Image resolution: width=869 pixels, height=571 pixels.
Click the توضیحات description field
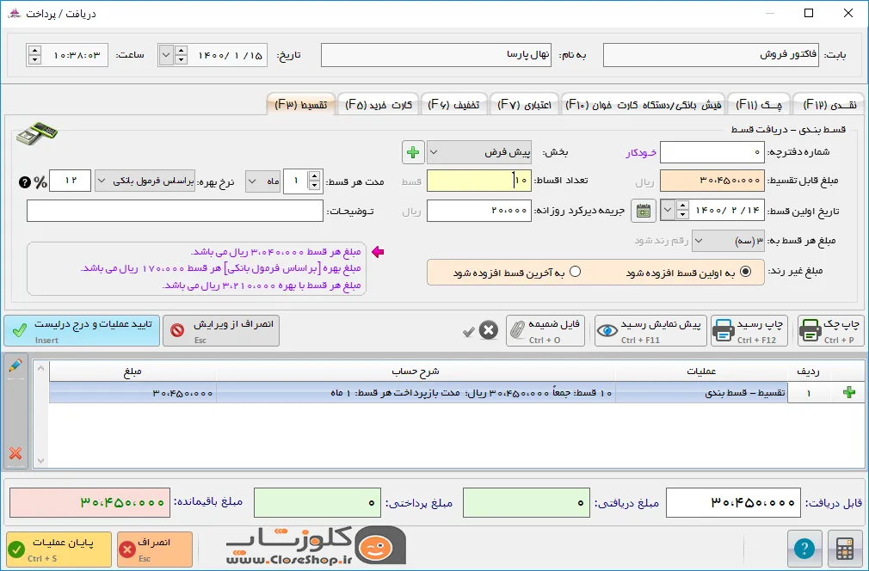176,211
